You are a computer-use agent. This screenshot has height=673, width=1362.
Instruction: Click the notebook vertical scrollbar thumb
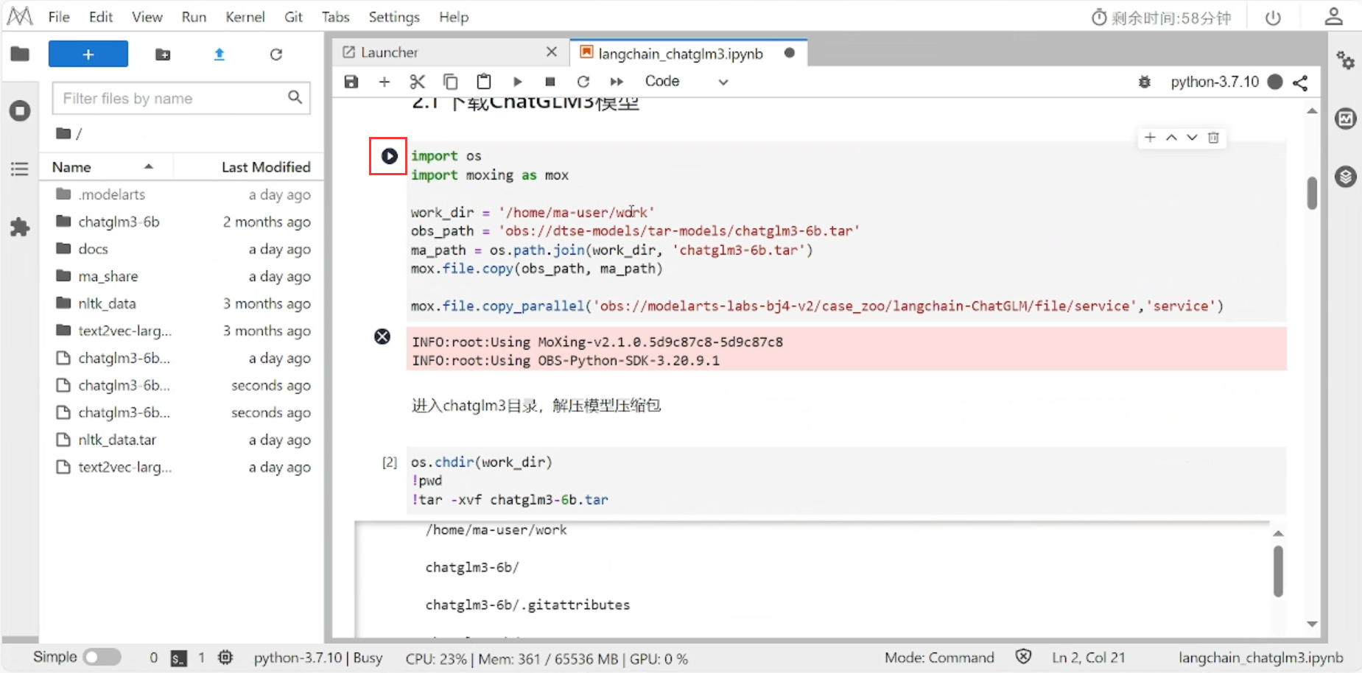pyautogui.click(x=1312, y=193)
